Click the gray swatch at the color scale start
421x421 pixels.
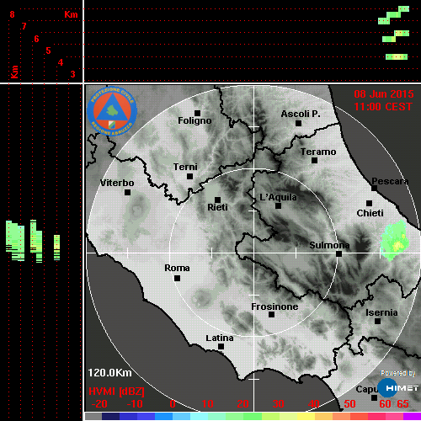[93, 416]
